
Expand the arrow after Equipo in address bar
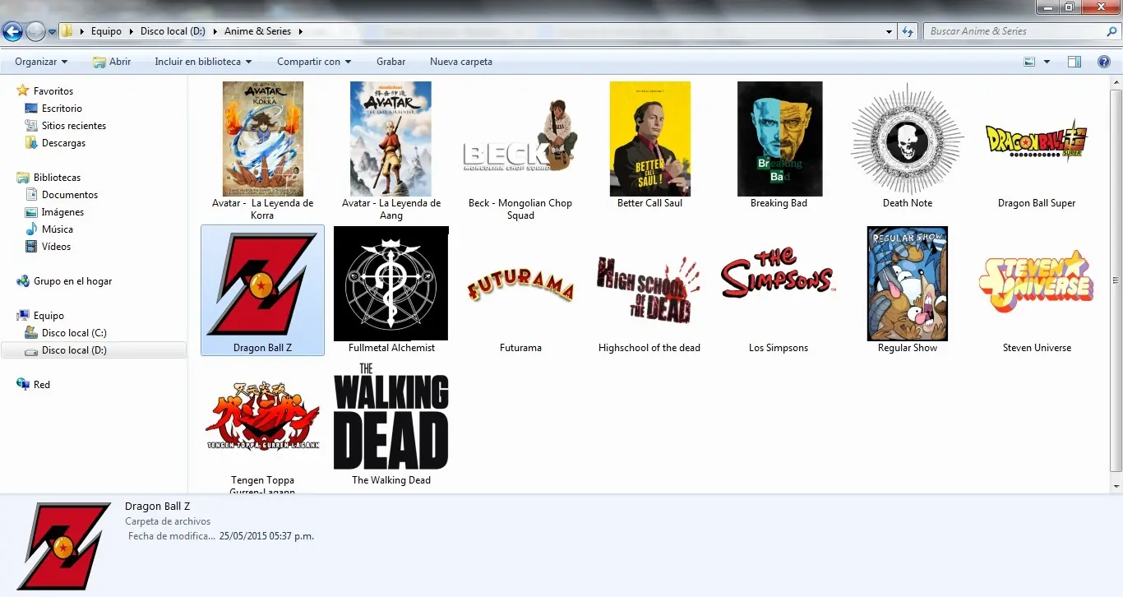[130, 31]
